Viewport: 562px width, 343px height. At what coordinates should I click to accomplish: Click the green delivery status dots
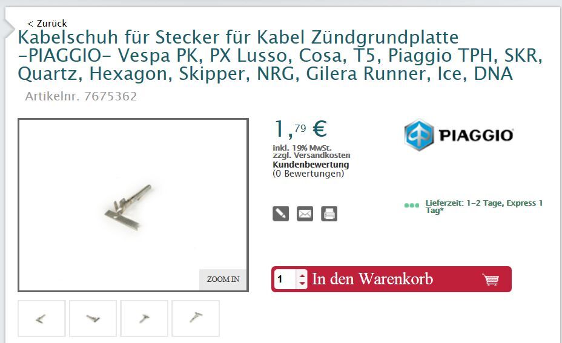(x=411, y=205)
